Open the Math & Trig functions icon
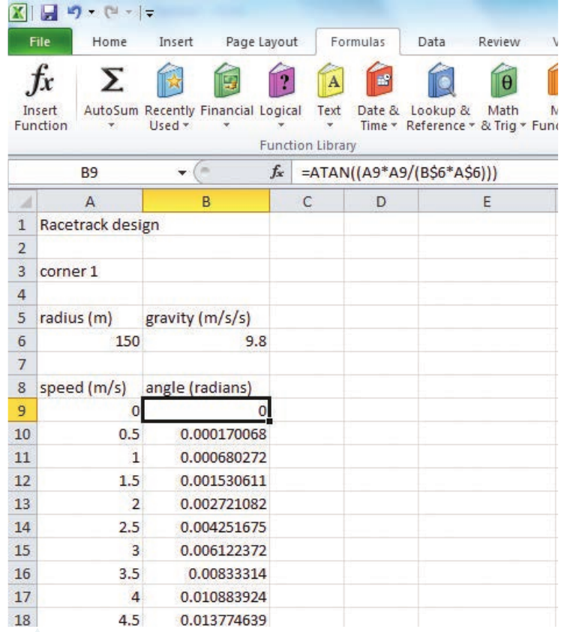The height and width of the screenshot is (632, 564). [x=503, y=80]
